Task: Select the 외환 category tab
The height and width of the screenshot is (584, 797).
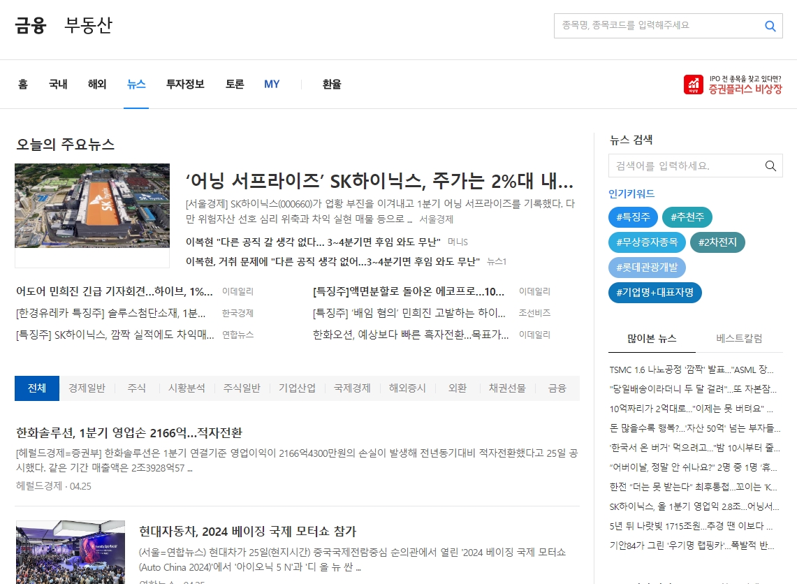Action: 458,388
